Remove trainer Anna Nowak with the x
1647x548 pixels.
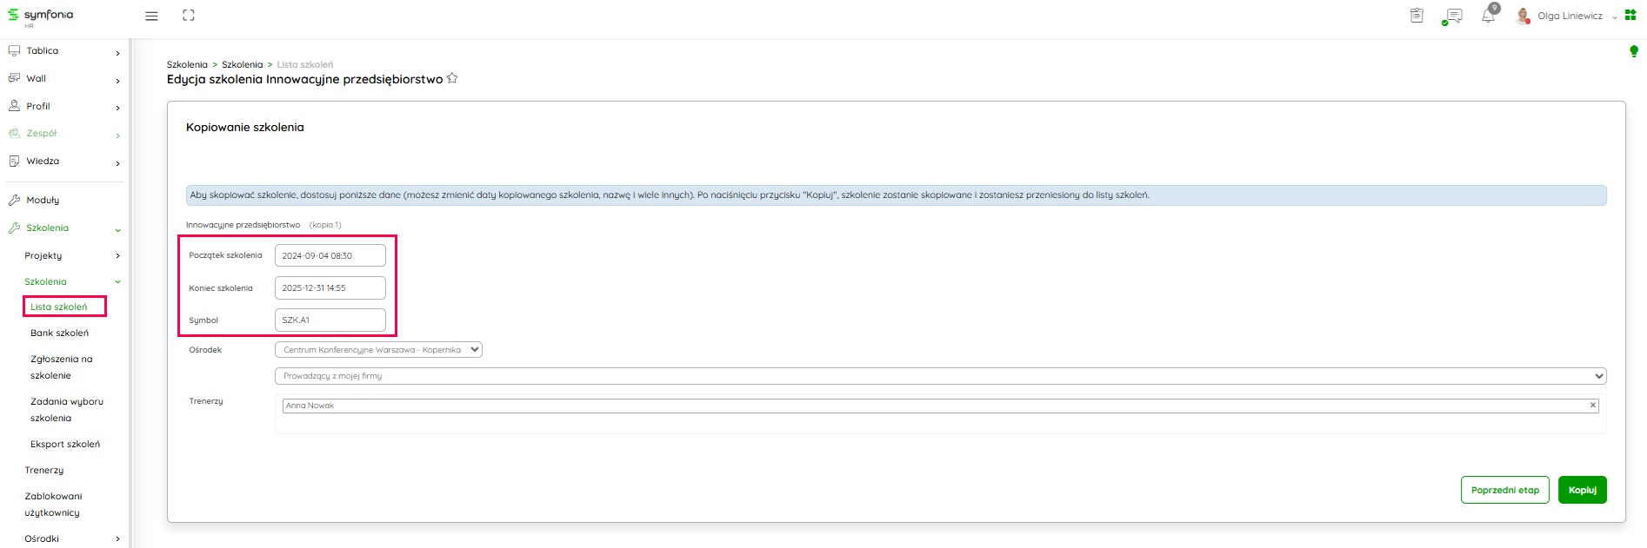1593,406
